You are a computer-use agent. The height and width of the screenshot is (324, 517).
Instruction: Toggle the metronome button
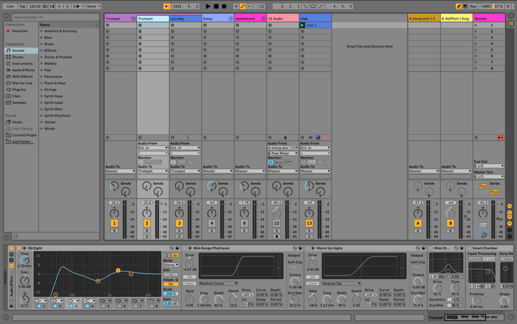pos(76,6)
